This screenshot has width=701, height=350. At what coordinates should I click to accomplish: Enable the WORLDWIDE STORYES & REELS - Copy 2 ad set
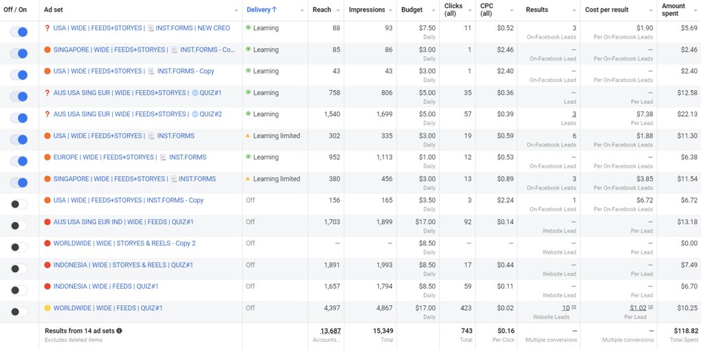[x=19, y=247]
